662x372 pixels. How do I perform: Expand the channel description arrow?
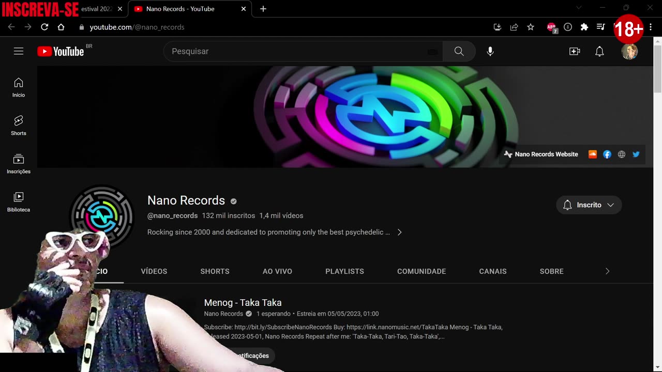tap(399, 232)
